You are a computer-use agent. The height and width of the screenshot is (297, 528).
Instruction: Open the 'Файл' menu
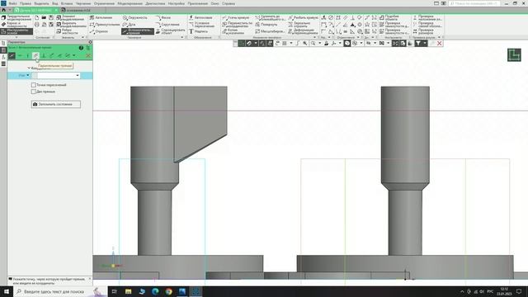[x=13, y=3]
